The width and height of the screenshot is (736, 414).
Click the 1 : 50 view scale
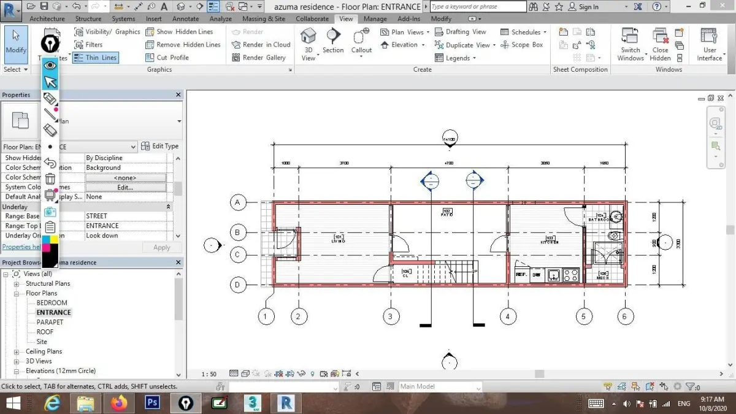(209, 374)
